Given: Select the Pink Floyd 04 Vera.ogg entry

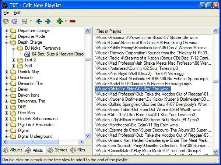Looking at the screenshot, I should 139,73.
